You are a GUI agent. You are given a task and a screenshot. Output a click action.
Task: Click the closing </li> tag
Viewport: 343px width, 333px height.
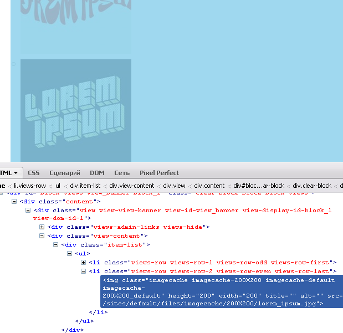pyautogui.click(x=99, y=312)
